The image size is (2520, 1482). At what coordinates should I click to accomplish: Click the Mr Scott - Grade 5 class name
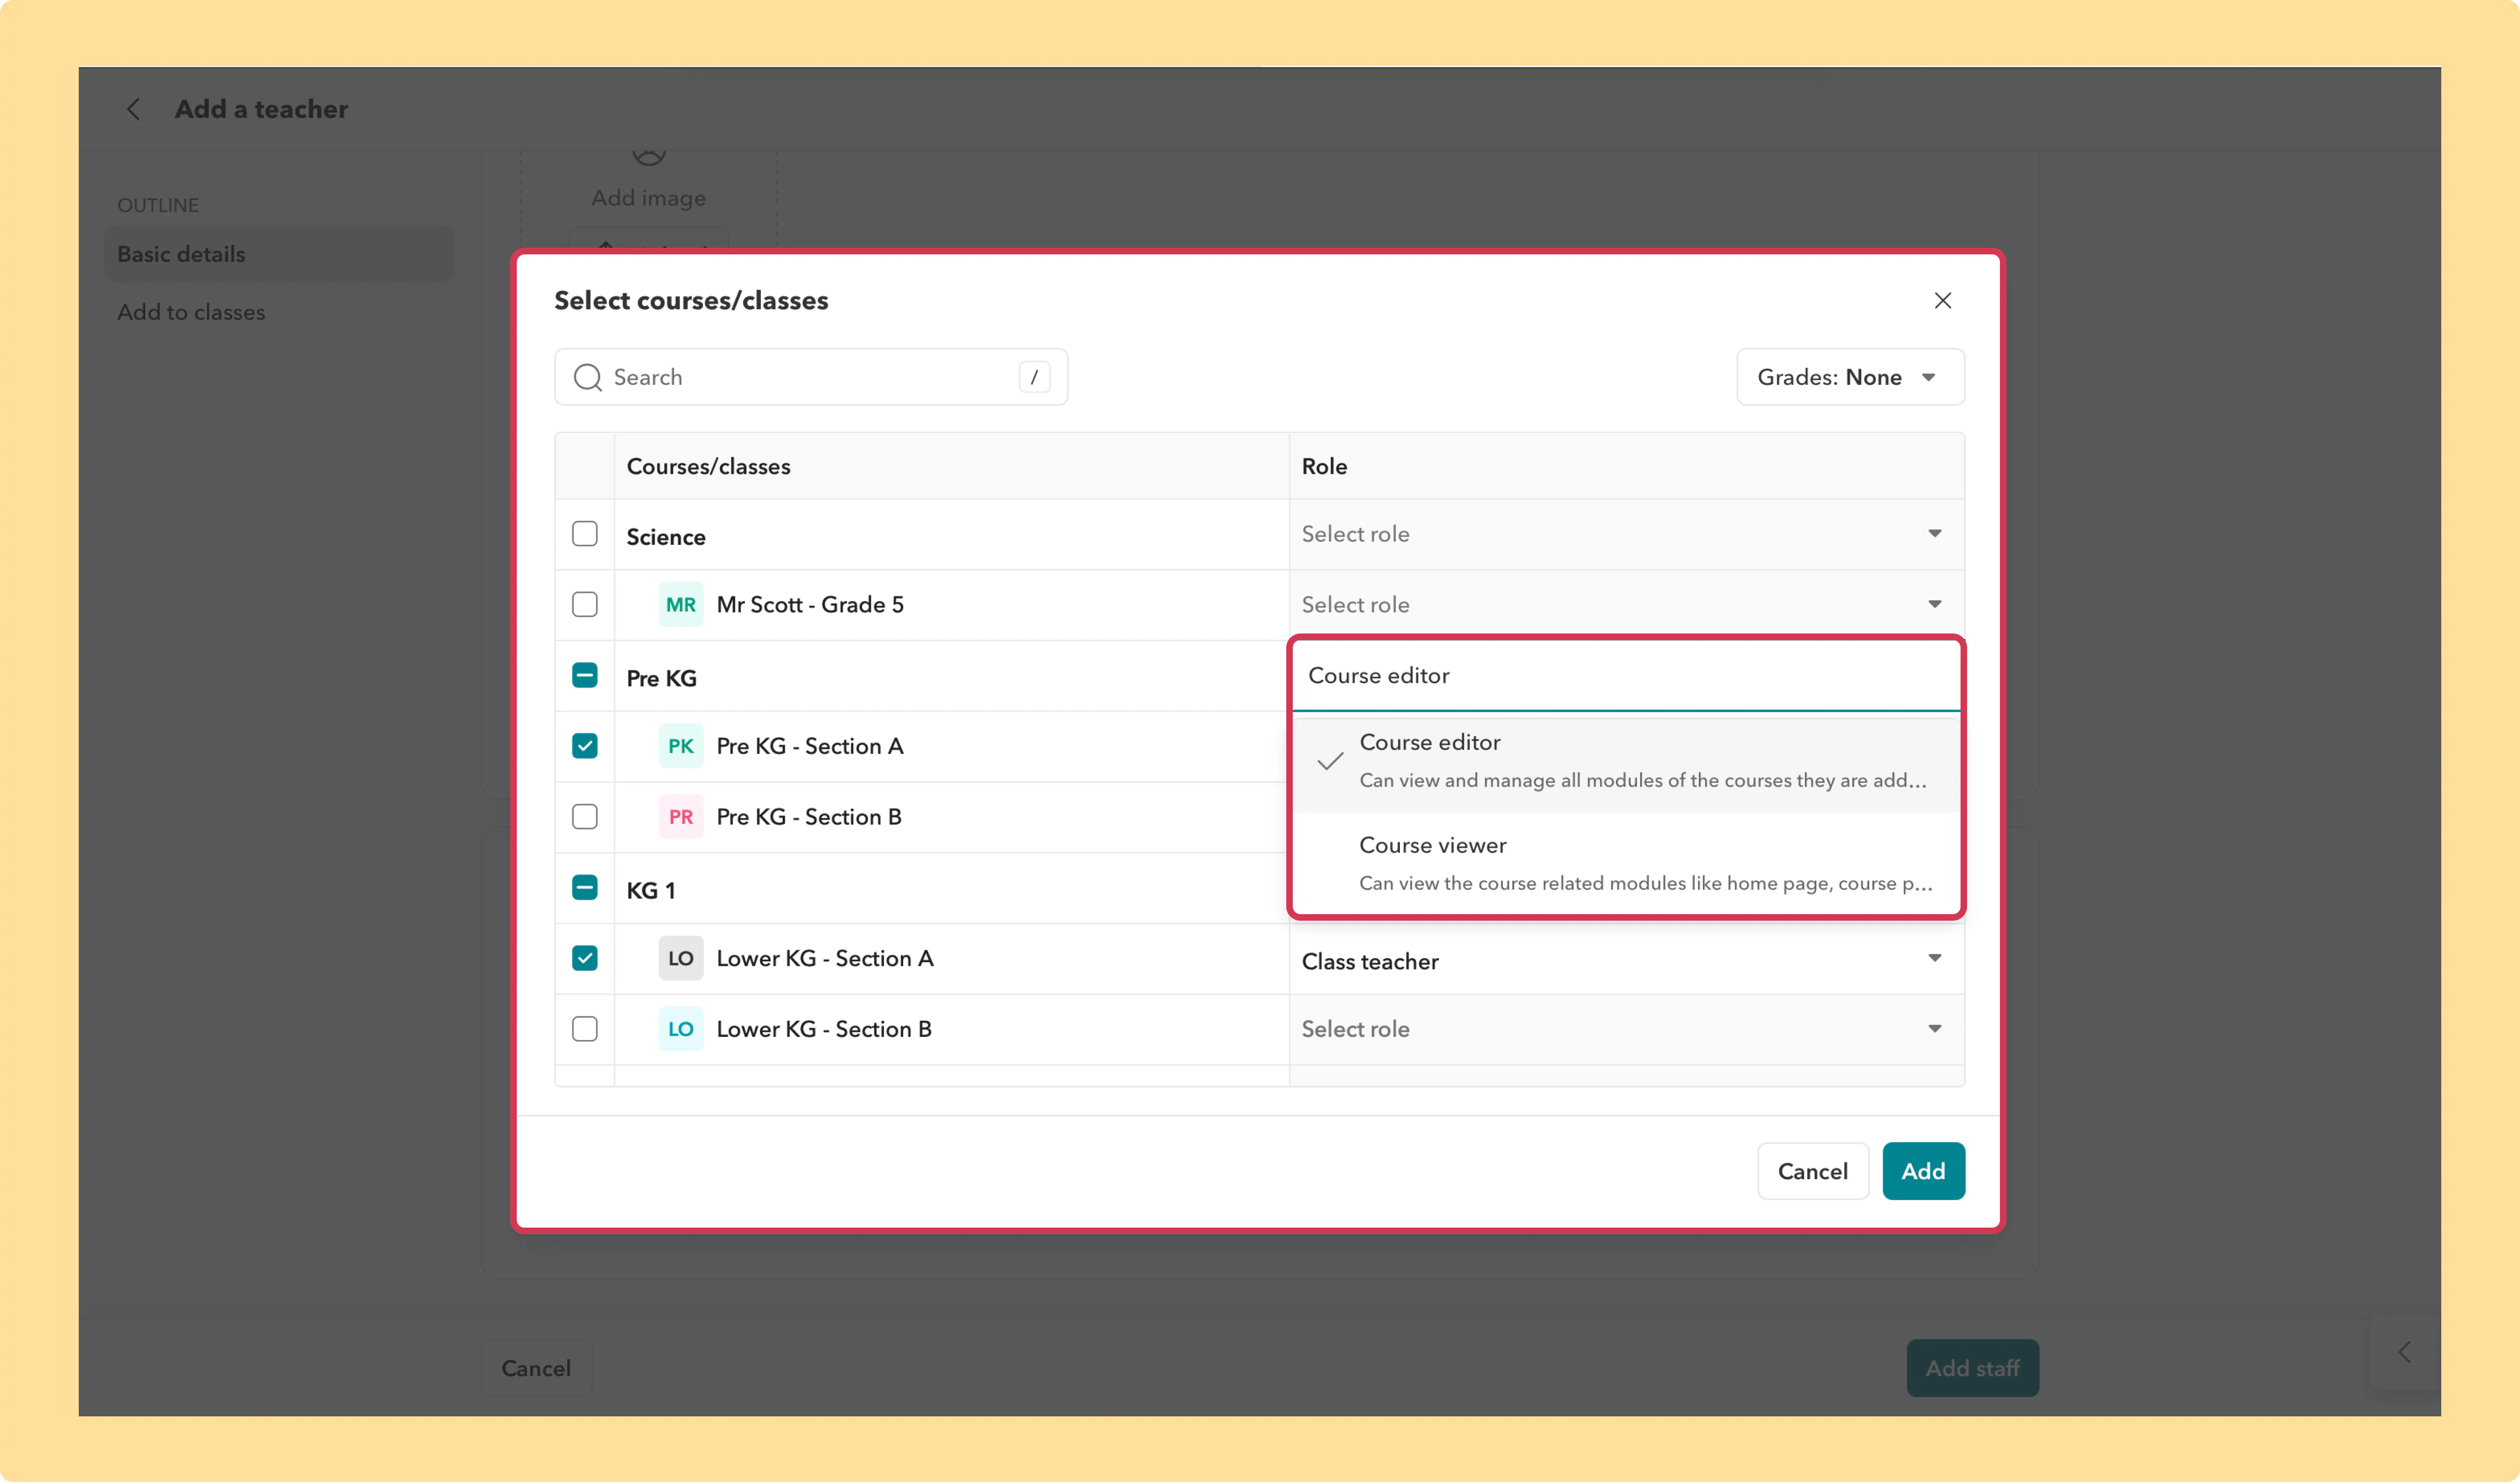(x=810, y=604)
